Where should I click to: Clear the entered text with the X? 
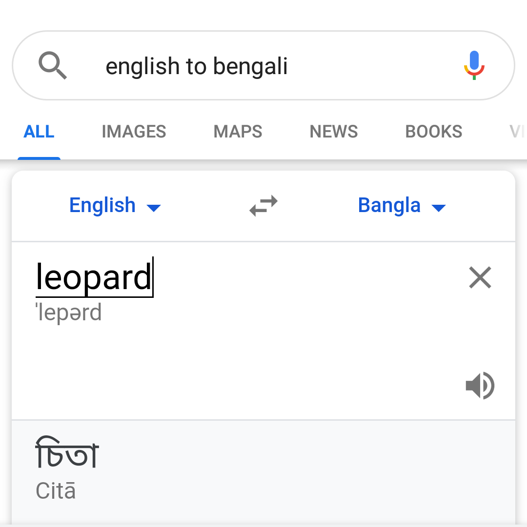coord(480,278)
